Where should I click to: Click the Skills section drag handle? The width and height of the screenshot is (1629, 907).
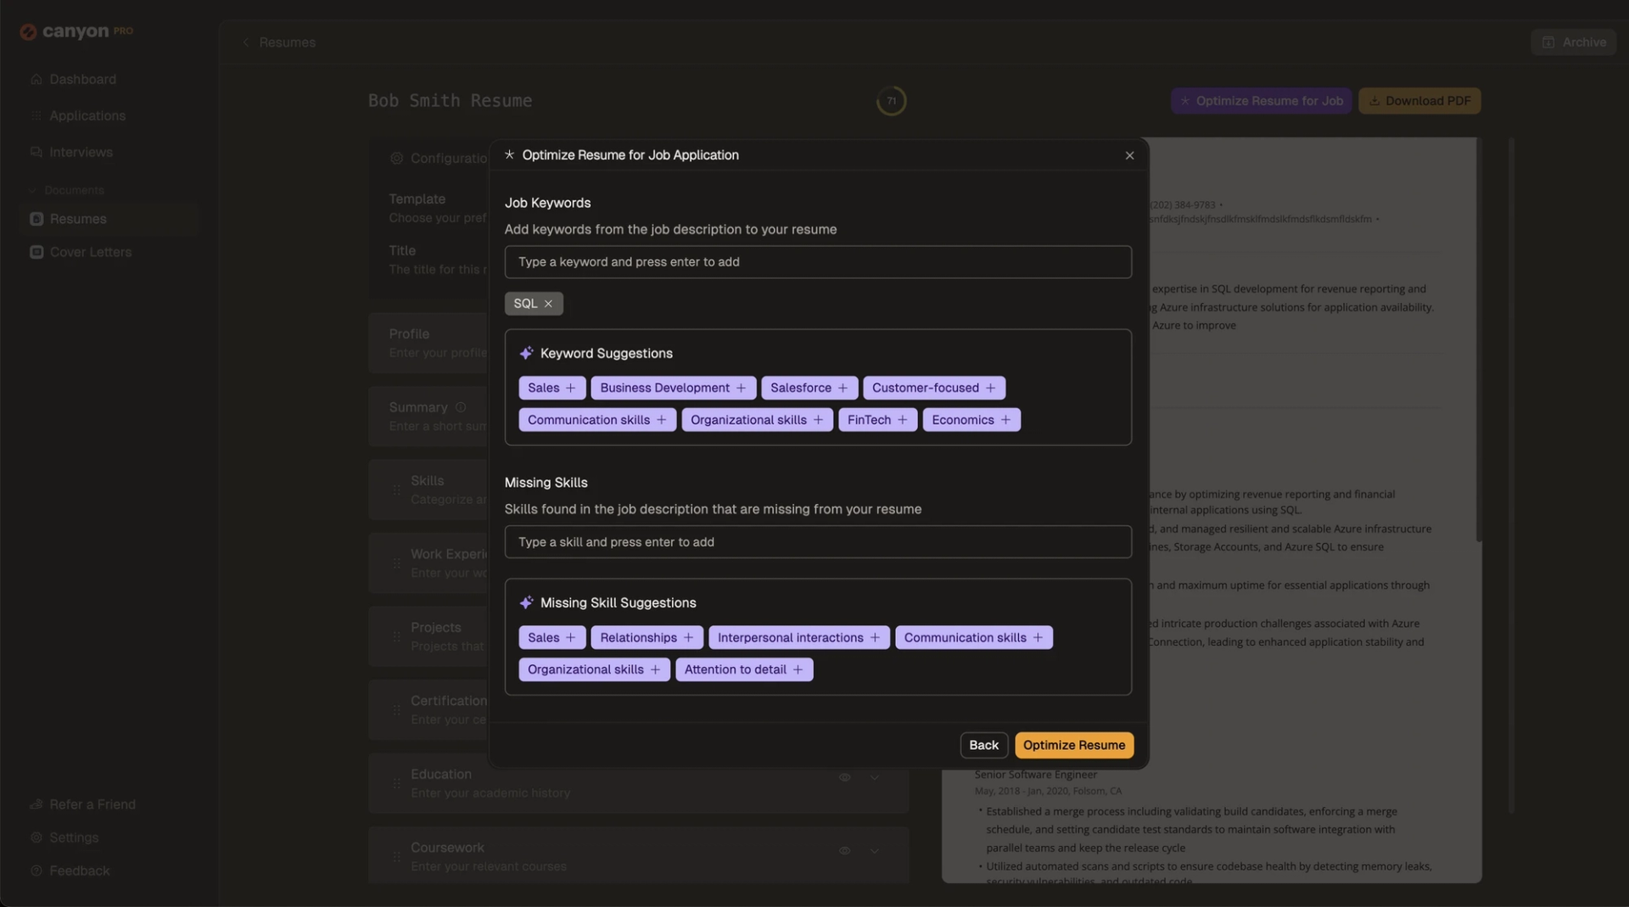click(396, 490)
